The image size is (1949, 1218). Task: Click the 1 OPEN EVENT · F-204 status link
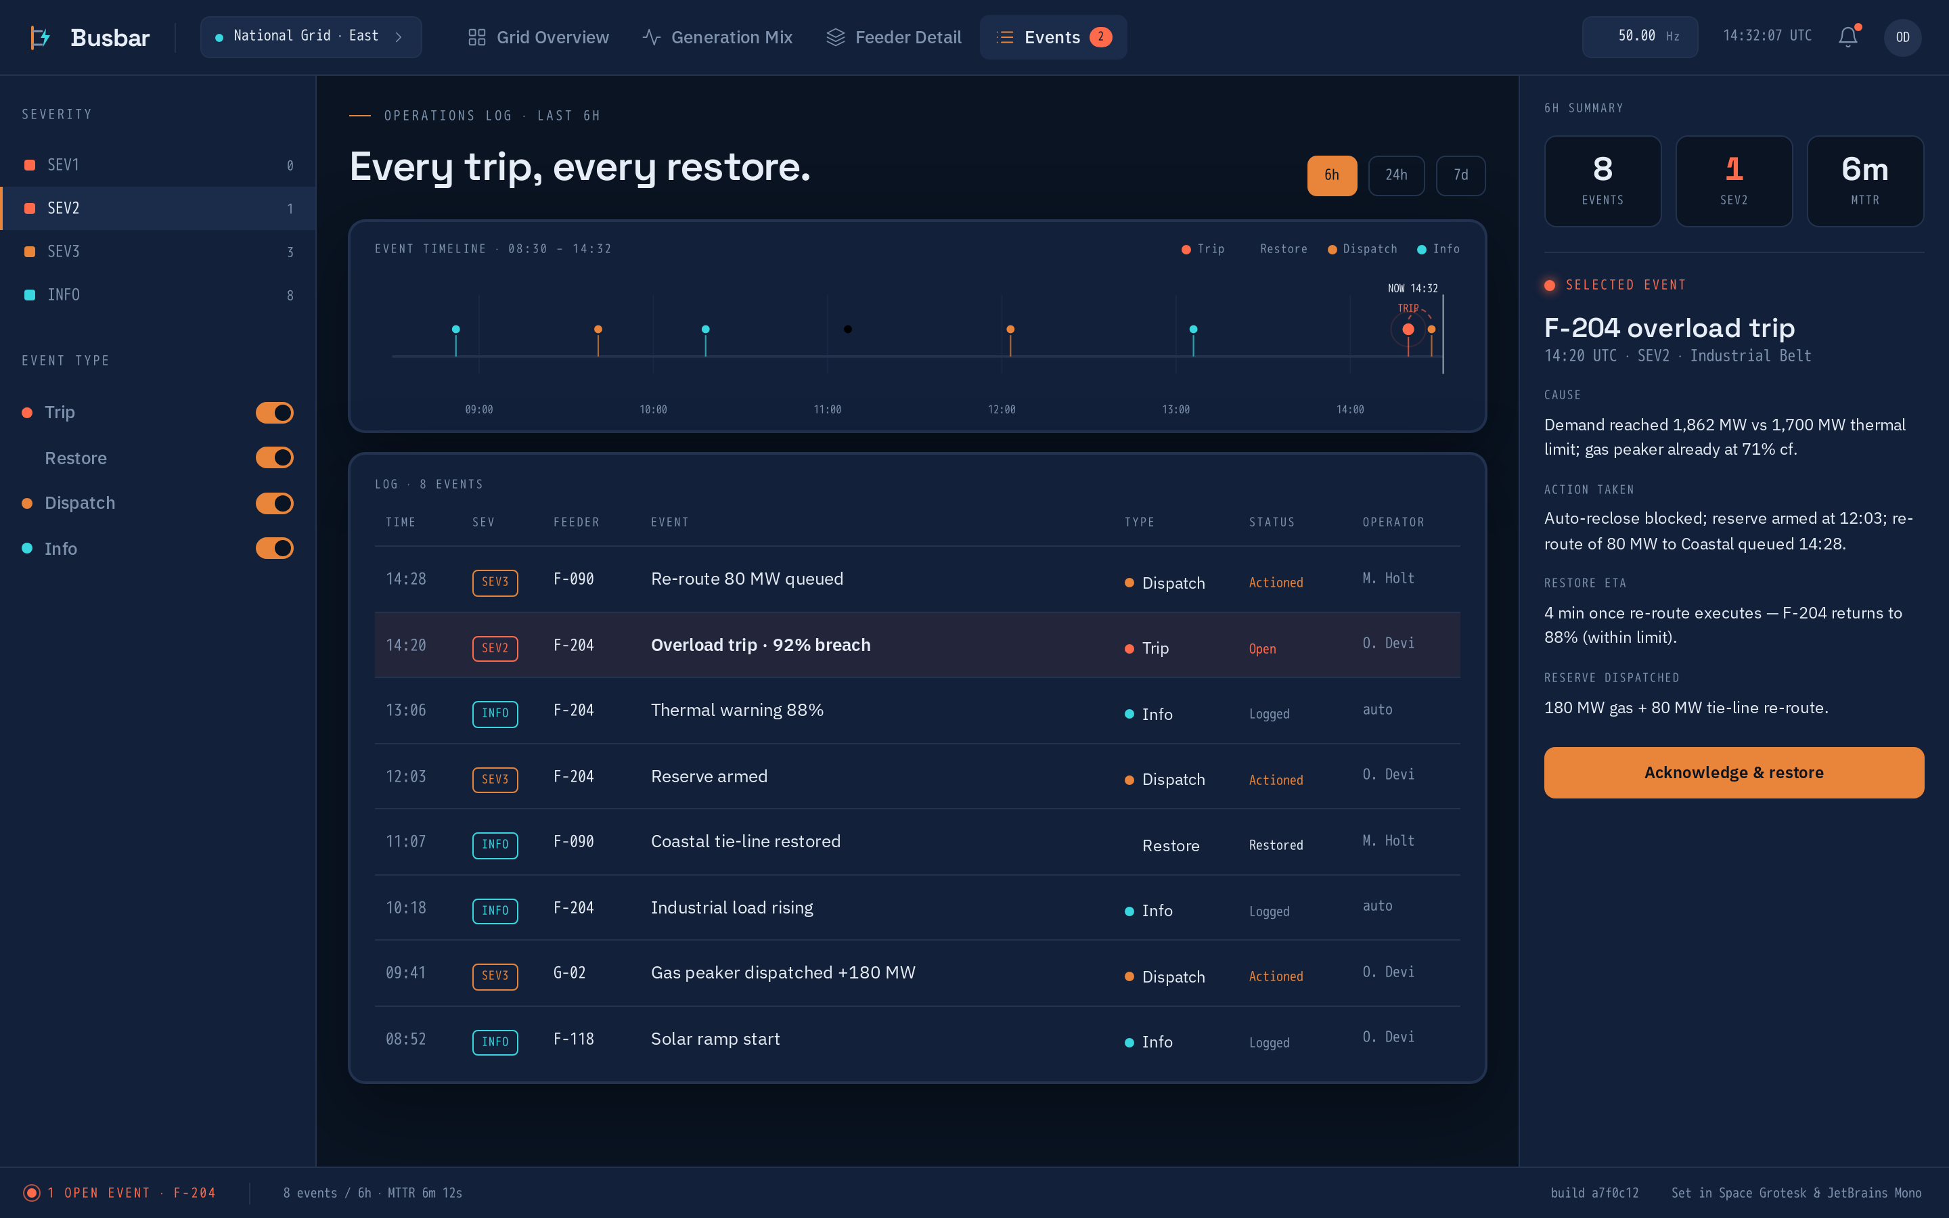click(x=119, y=1193)
